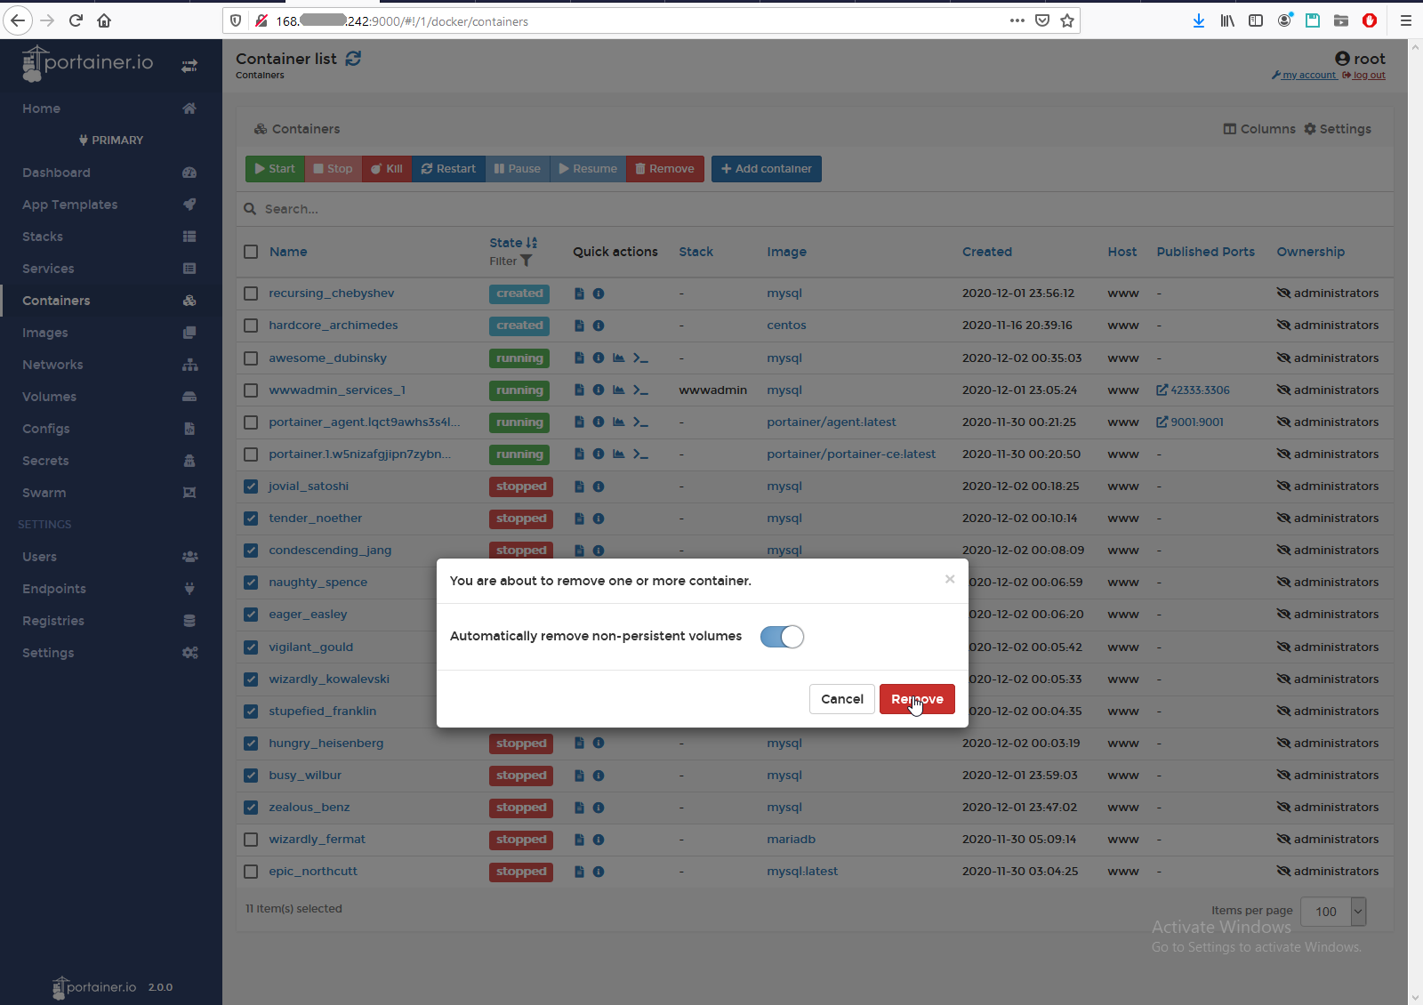Sort by the Created column header
The image size is (1423, 1005).
(x=987, y=252)
